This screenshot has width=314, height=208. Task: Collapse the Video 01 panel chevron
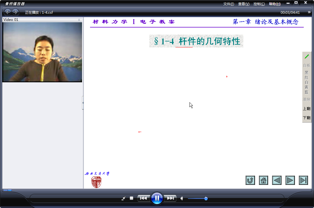point(79,20)
